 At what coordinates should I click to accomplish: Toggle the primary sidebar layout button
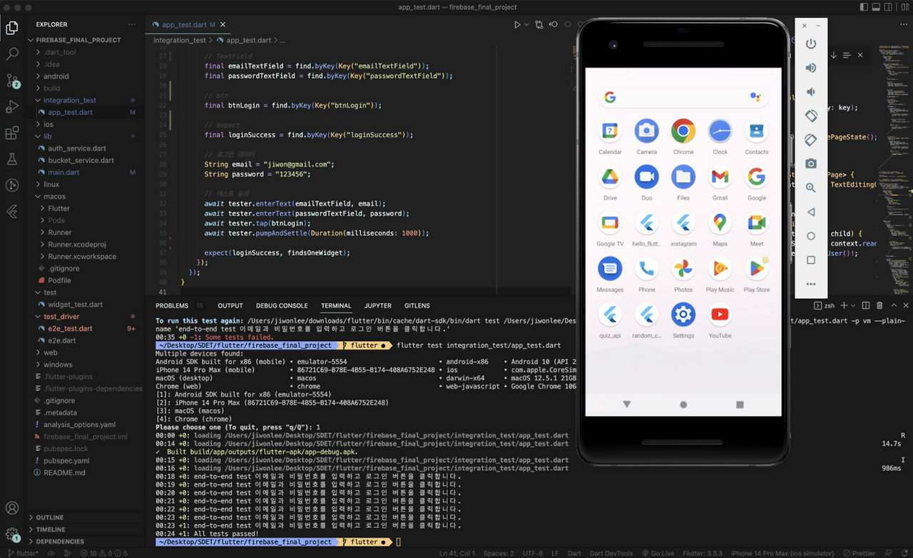pyautogui.click(x=864, y=7)
